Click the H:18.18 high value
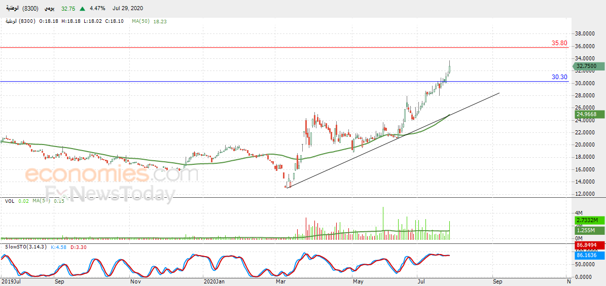The image size is (606, 286). tap(70, 21)
